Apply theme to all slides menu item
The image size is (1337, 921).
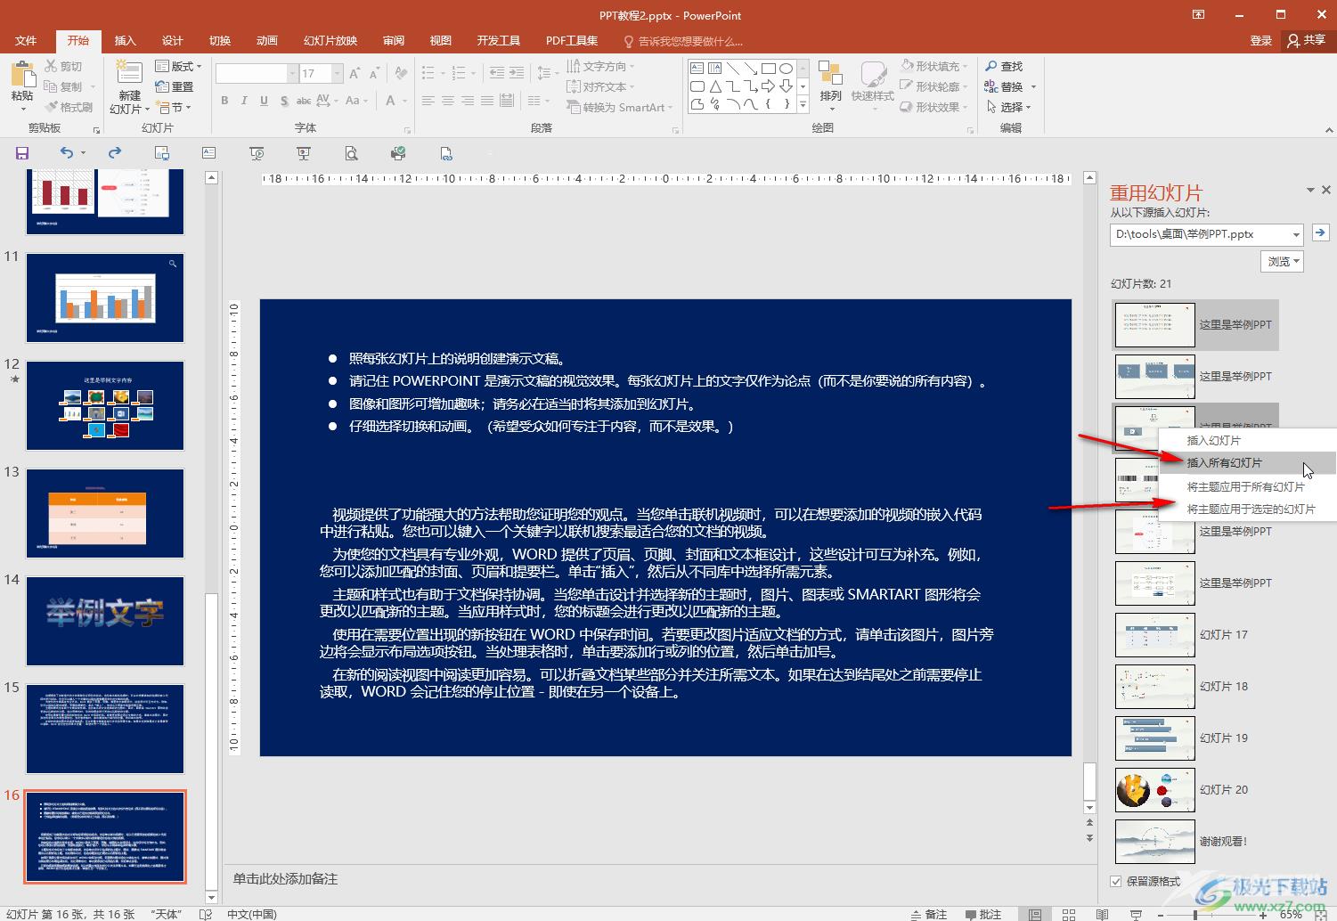pos(1247,486)
